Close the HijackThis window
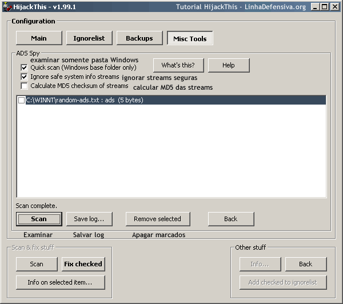This screenshot has height=304, width=343. click(x=335, y=7)
